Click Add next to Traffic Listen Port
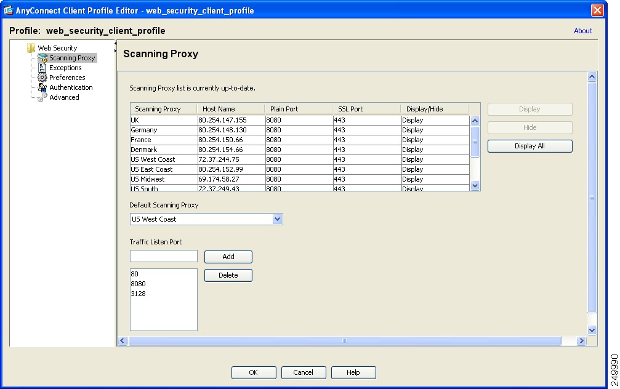 (x=228, y=257)
